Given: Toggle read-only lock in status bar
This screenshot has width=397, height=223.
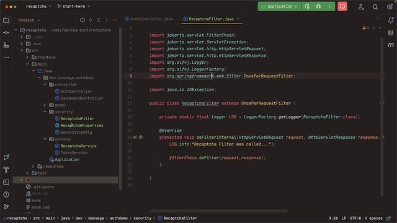Looking at the screenshot, I should (389, 218).
